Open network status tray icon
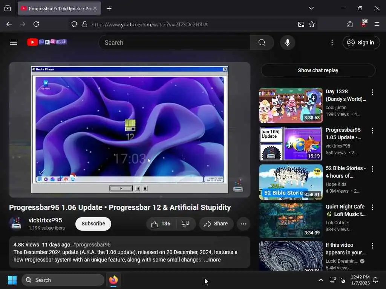The width and height of the screenshot is (386, 289). click(332, 280)
